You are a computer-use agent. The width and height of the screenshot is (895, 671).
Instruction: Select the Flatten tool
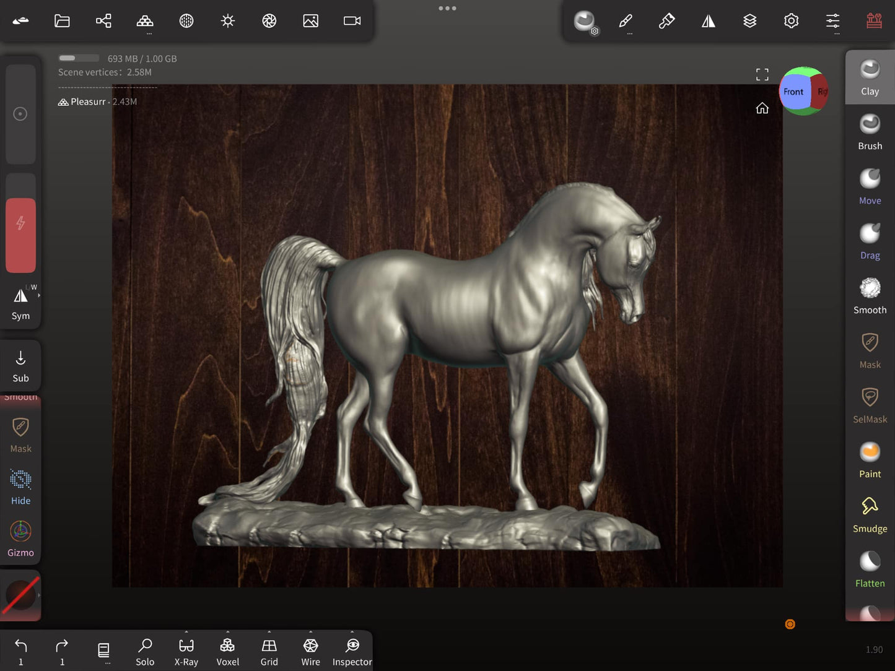[x=870, y=569]
